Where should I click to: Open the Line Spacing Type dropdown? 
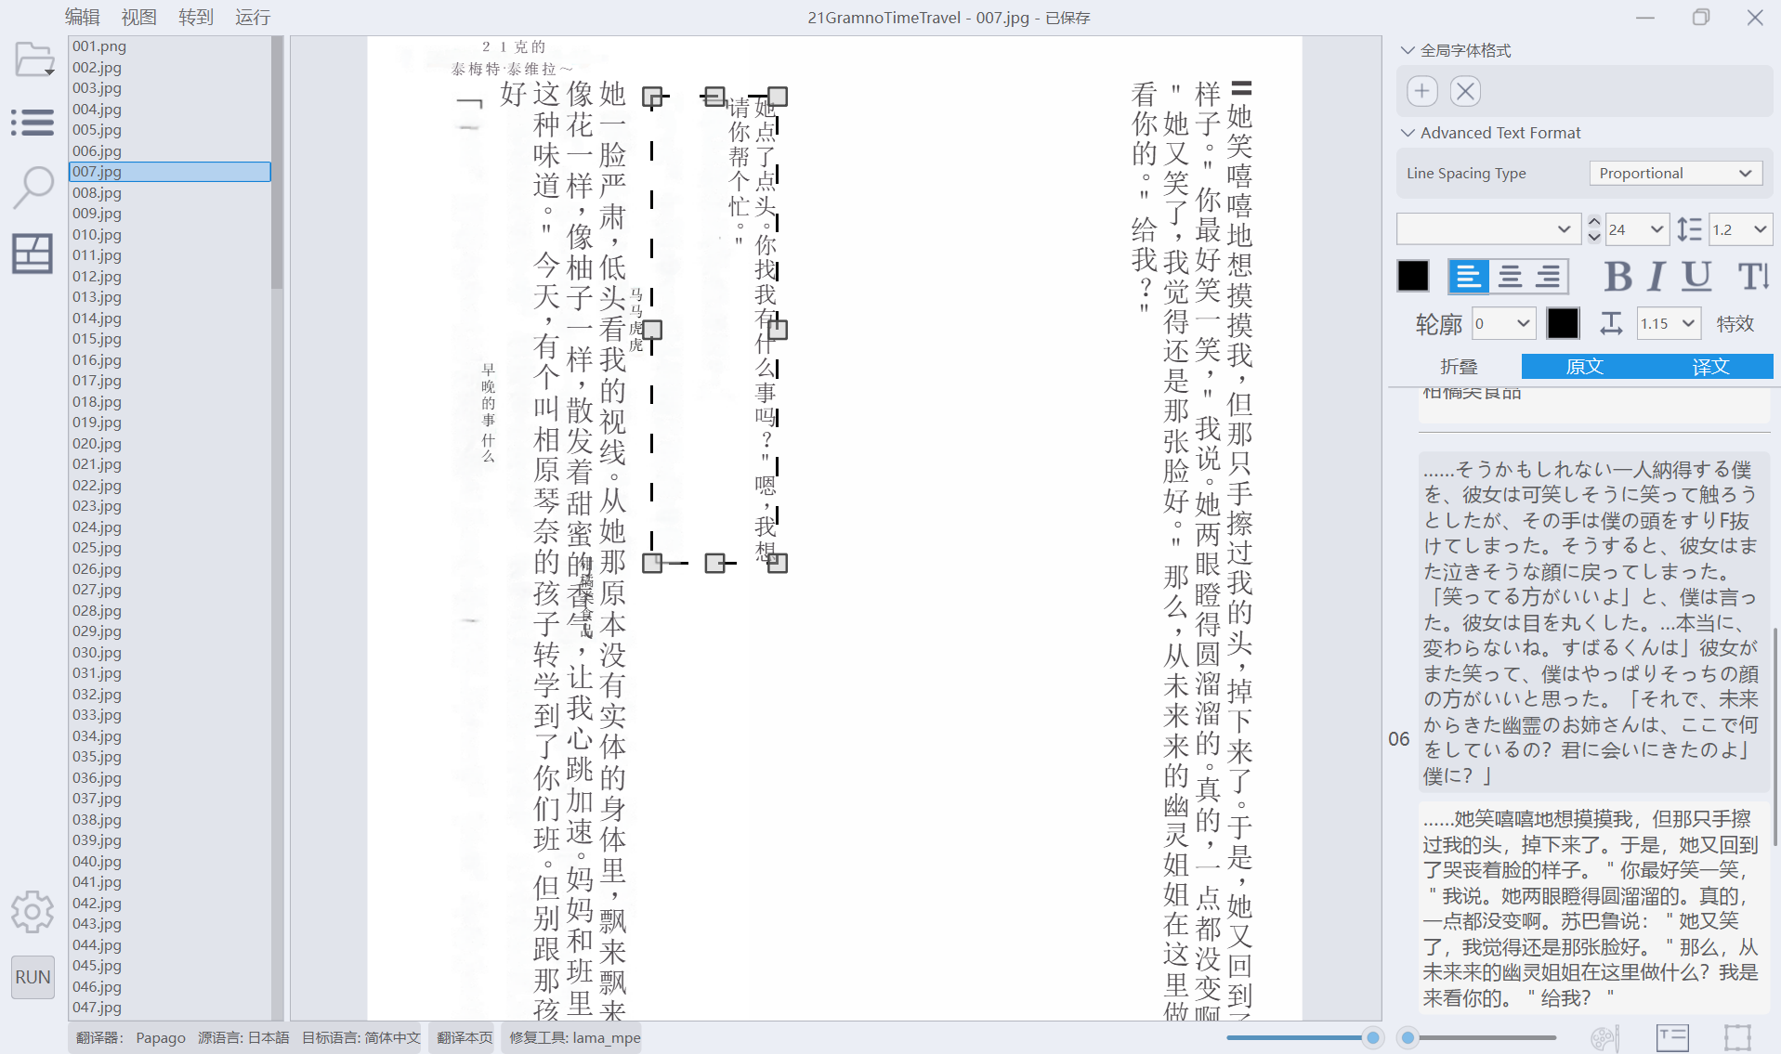(1676, 174)
